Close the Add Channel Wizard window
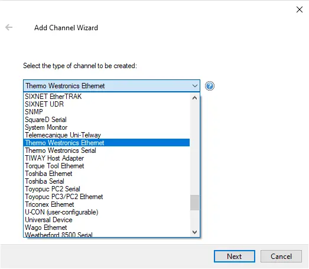This screenshot has width=309, height=269. (x=300, y=9)
